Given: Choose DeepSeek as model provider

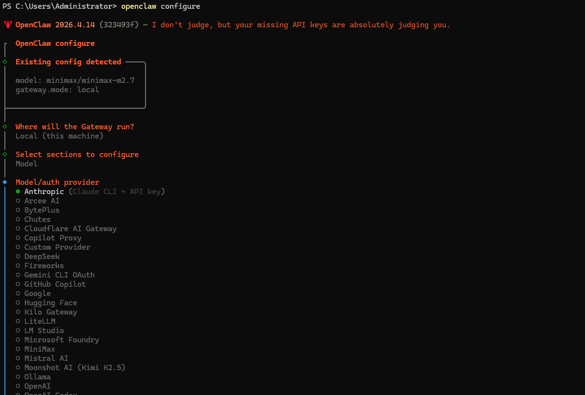Looking at the screenshot, I should [x=42, y=257].
